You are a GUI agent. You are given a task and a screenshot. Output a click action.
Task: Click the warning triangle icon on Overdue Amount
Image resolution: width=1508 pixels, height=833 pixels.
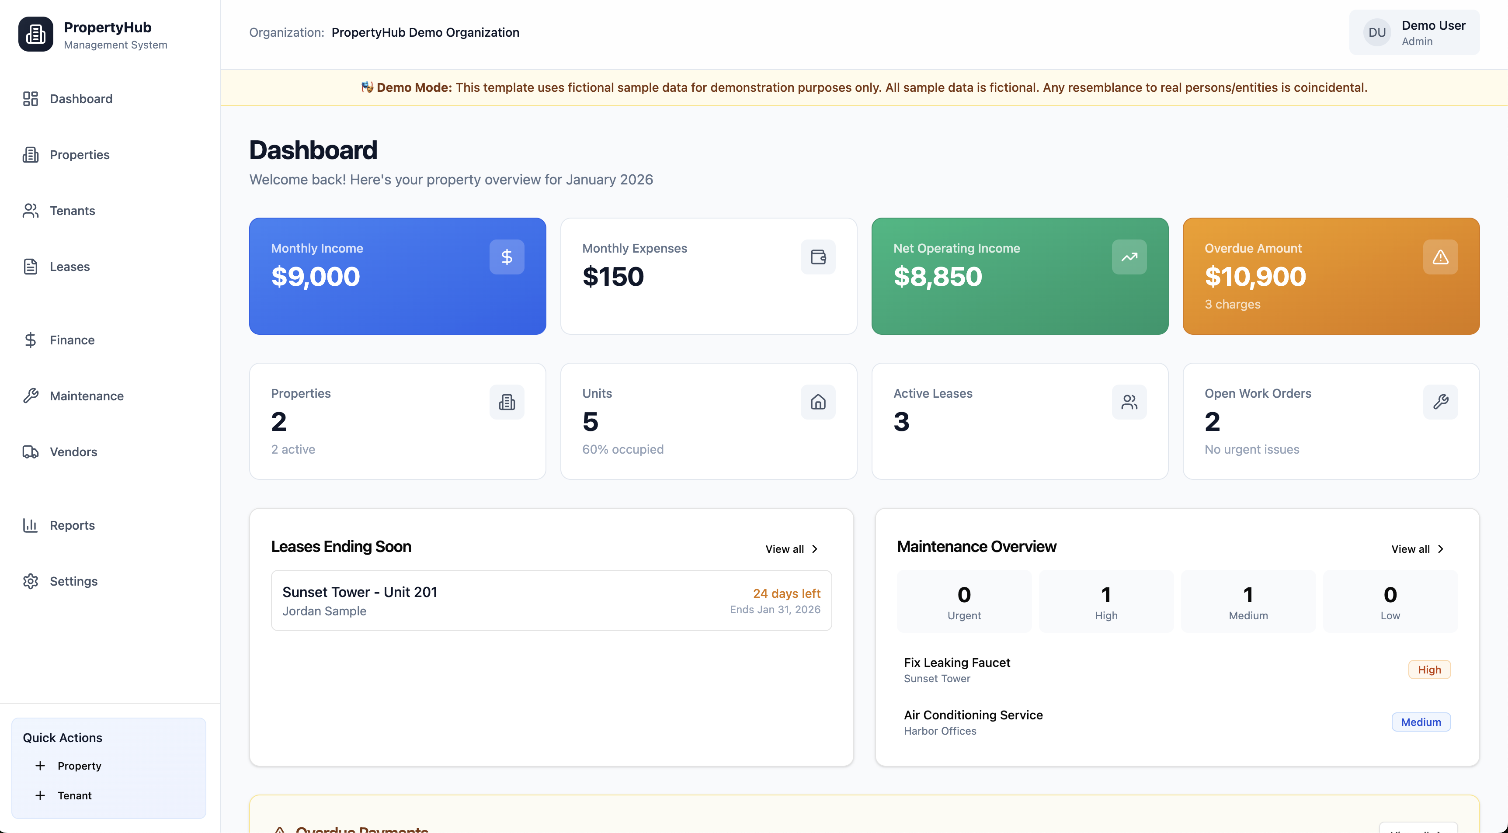pyautogui.click(x=1440, y=257)
